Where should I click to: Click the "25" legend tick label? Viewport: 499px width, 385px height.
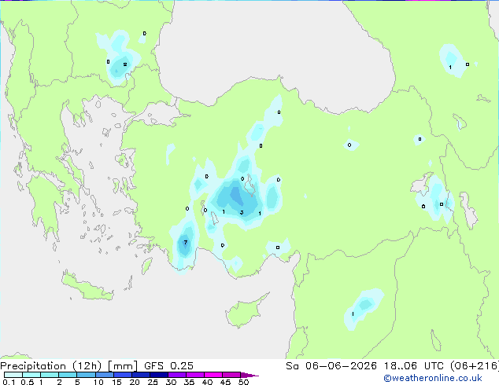click(x=153, y=382)
